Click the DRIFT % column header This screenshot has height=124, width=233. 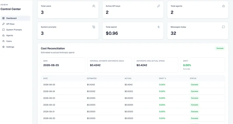163,78
